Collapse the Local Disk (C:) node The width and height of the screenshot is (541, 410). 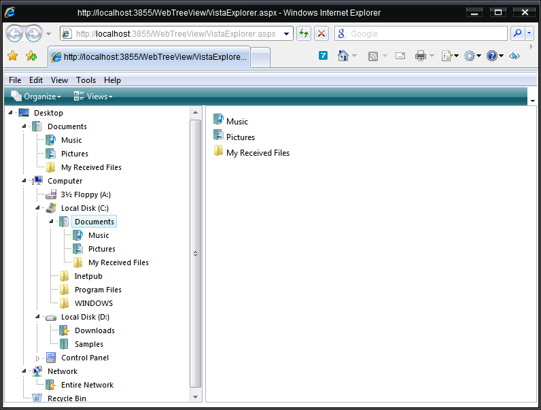38,208
